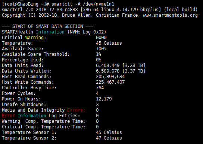
Task: Click the '(local build)' text
Action: point(181,10)
